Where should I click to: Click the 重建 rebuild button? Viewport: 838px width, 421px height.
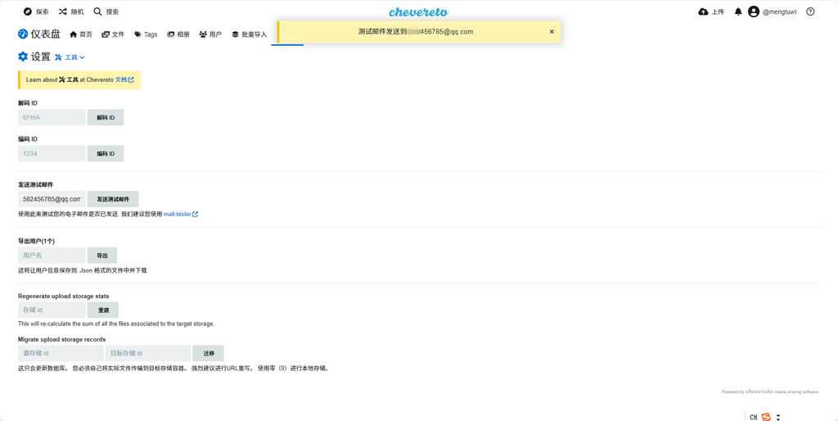click(103, 310)
